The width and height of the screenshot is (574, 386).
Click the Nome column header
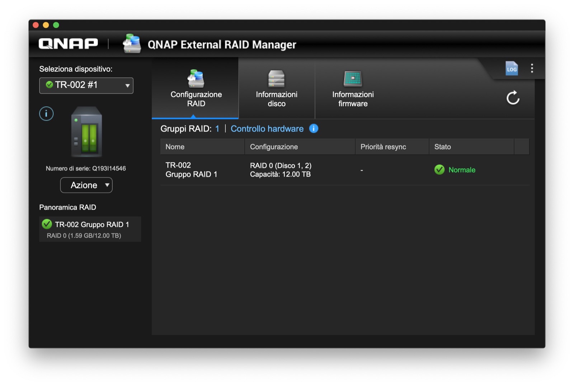pyautogui.click(x=202, y=147)
